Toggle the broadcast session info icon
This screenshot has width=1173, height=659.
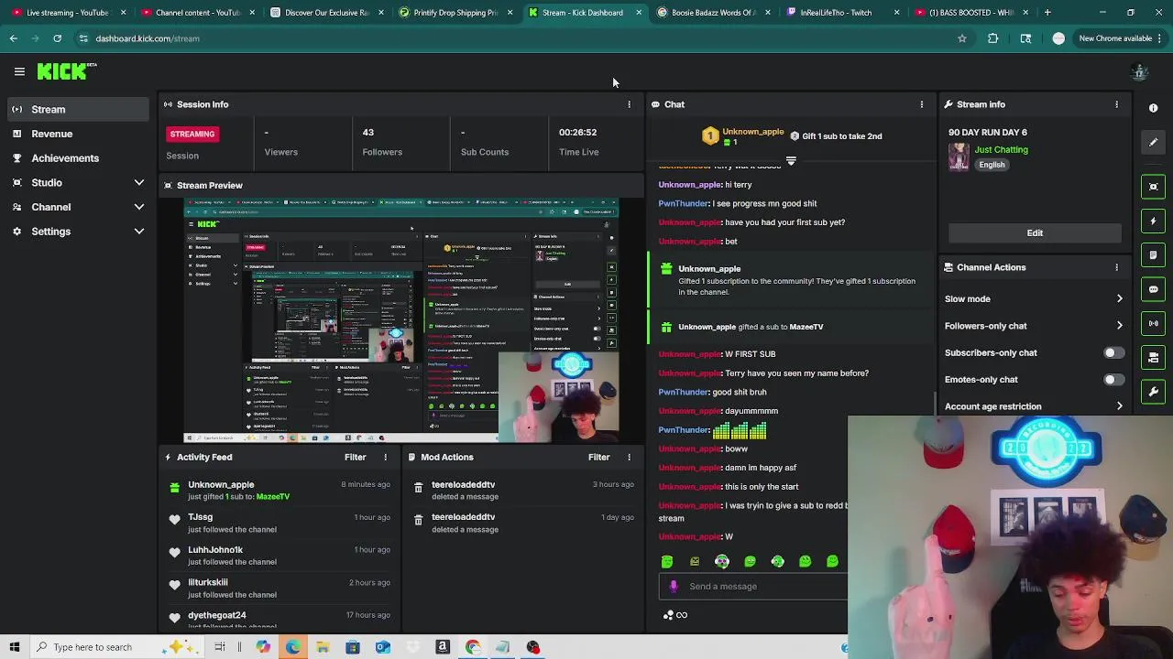[1153, 323]
